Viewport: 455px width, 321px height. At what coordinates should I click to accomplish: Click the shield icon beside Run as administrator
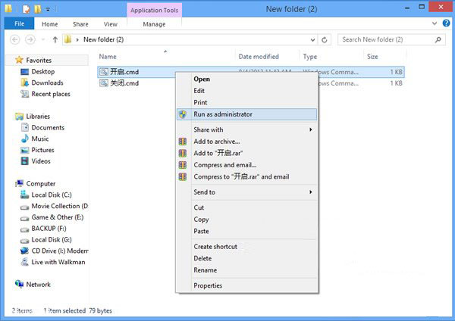tap(183, 114)
